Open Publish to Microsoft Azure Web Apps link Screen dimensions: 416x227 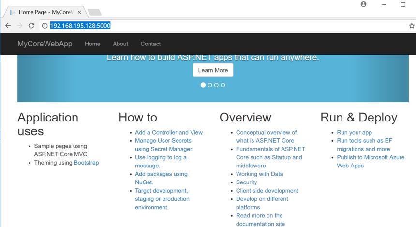(x=371, y=162)
